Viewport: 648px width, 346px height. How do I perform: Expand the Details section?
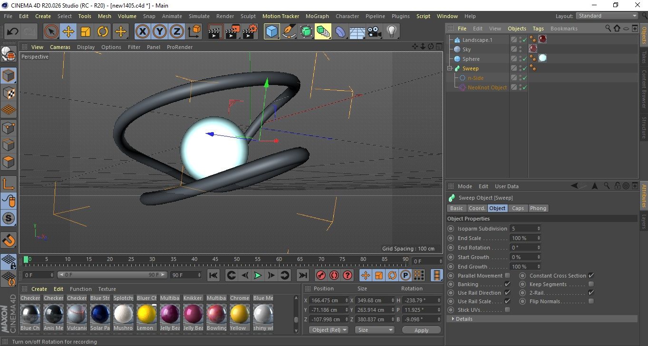[453, 319]
